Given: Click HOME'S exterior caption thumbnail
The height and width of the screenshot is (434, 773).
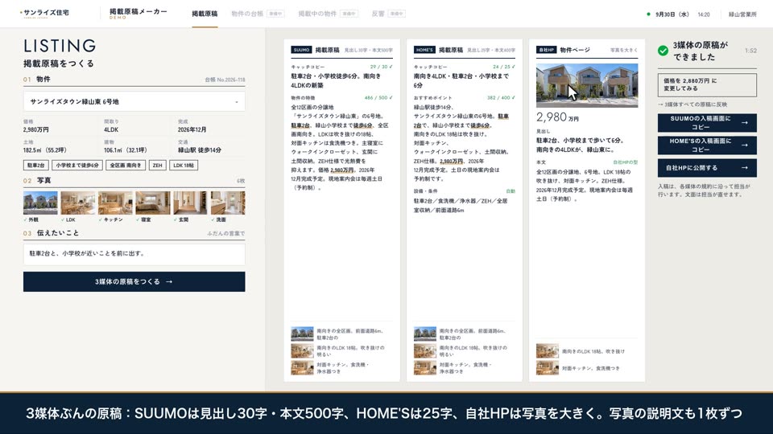Looking at the screenshot, I should click(425, 334).
